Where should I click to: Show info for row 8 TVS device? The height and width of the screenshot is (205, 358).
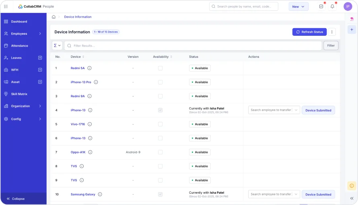click(82, 166)
